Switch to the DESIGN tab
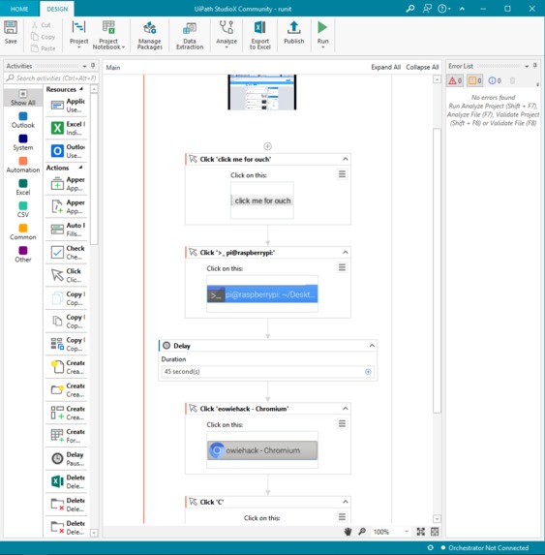Screen dimensions: 545x555 pyautogui.click(x=57, y=9)
